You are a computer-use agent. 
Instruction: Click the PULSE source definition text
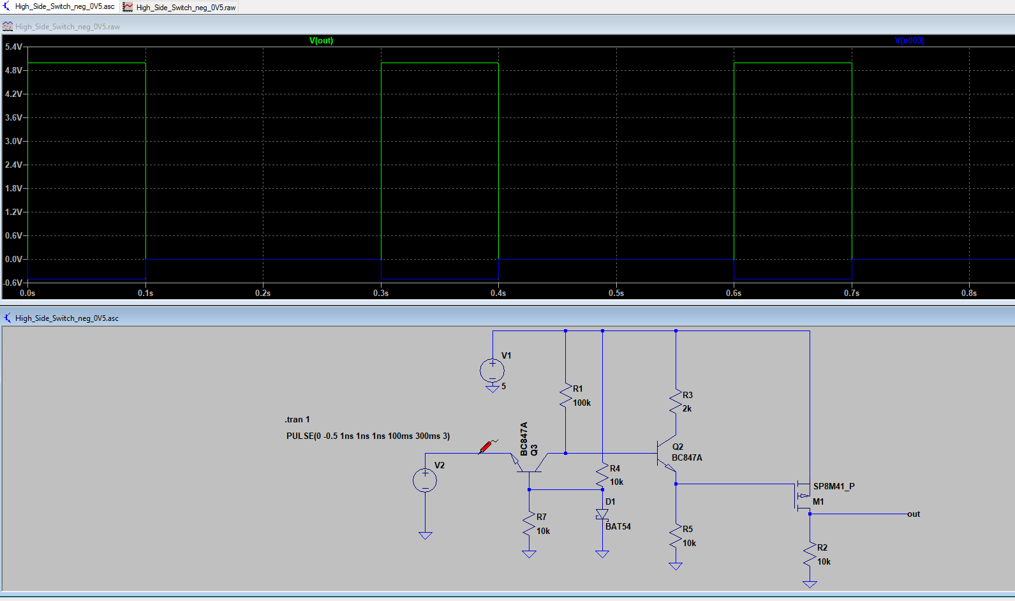tap(368, 436)
